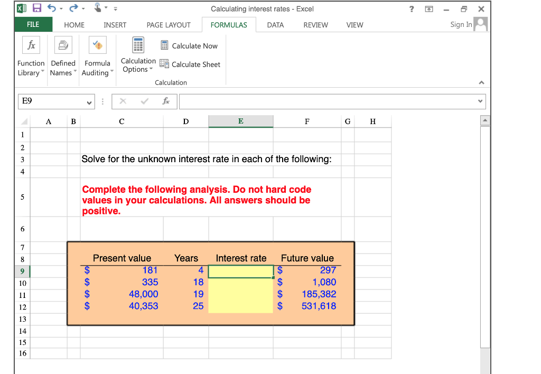The width and height of the screenshot is (541, 374).
Task: Click the Sign In link
Action: [x=461, y=24]
